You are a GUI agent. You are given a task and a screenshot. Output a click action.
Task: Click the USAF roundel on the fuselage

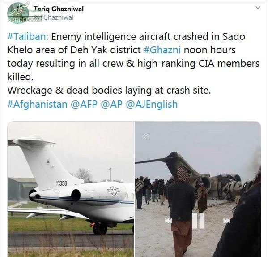pyautogui.click(x=114, y=191)
